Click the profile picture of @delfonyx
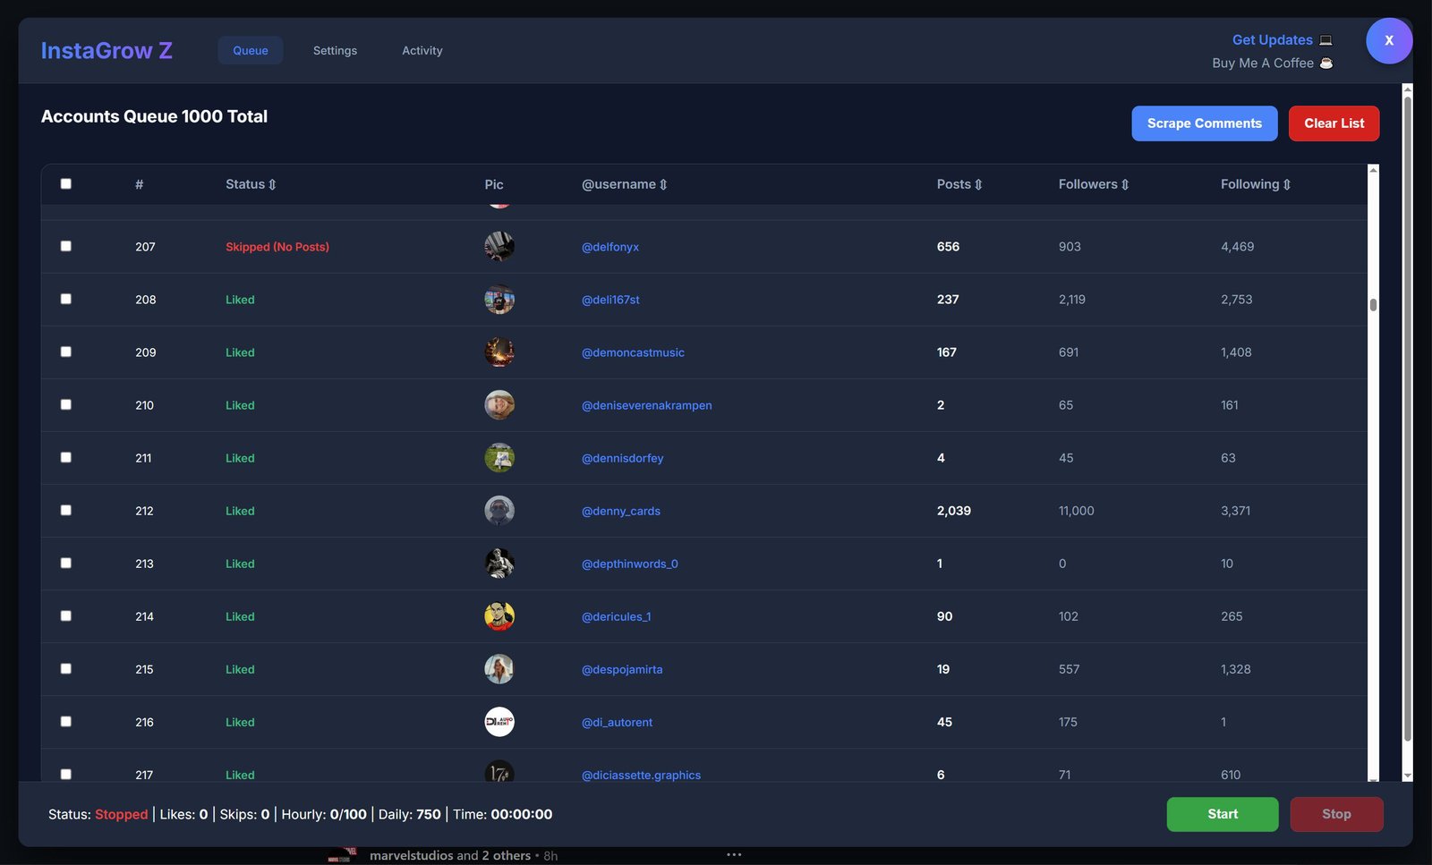1432x865 pixels. click(499, 246)
